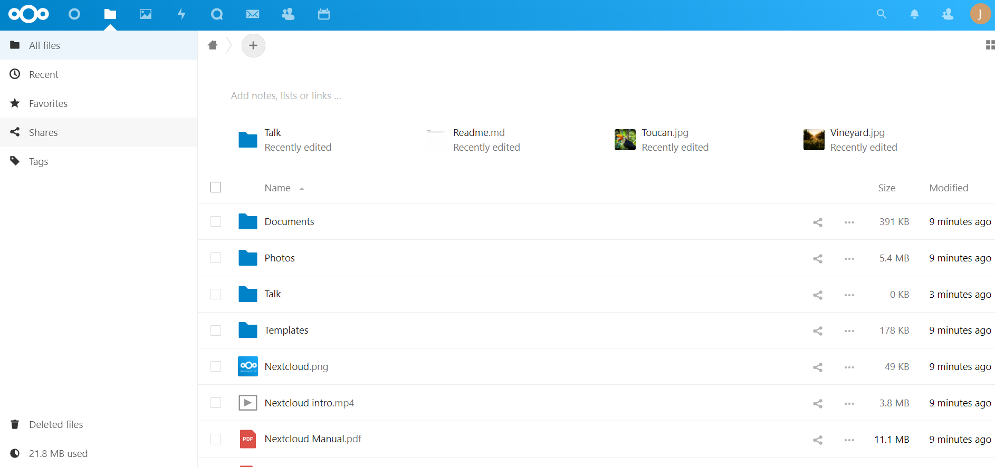The image size is (995, 467).
Task: Open Nextcloud.png file name
Action: click(296, 366)
